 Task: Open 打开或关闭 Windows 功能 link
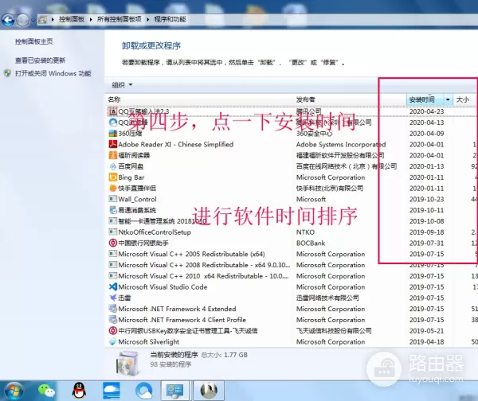click(53, 73)
